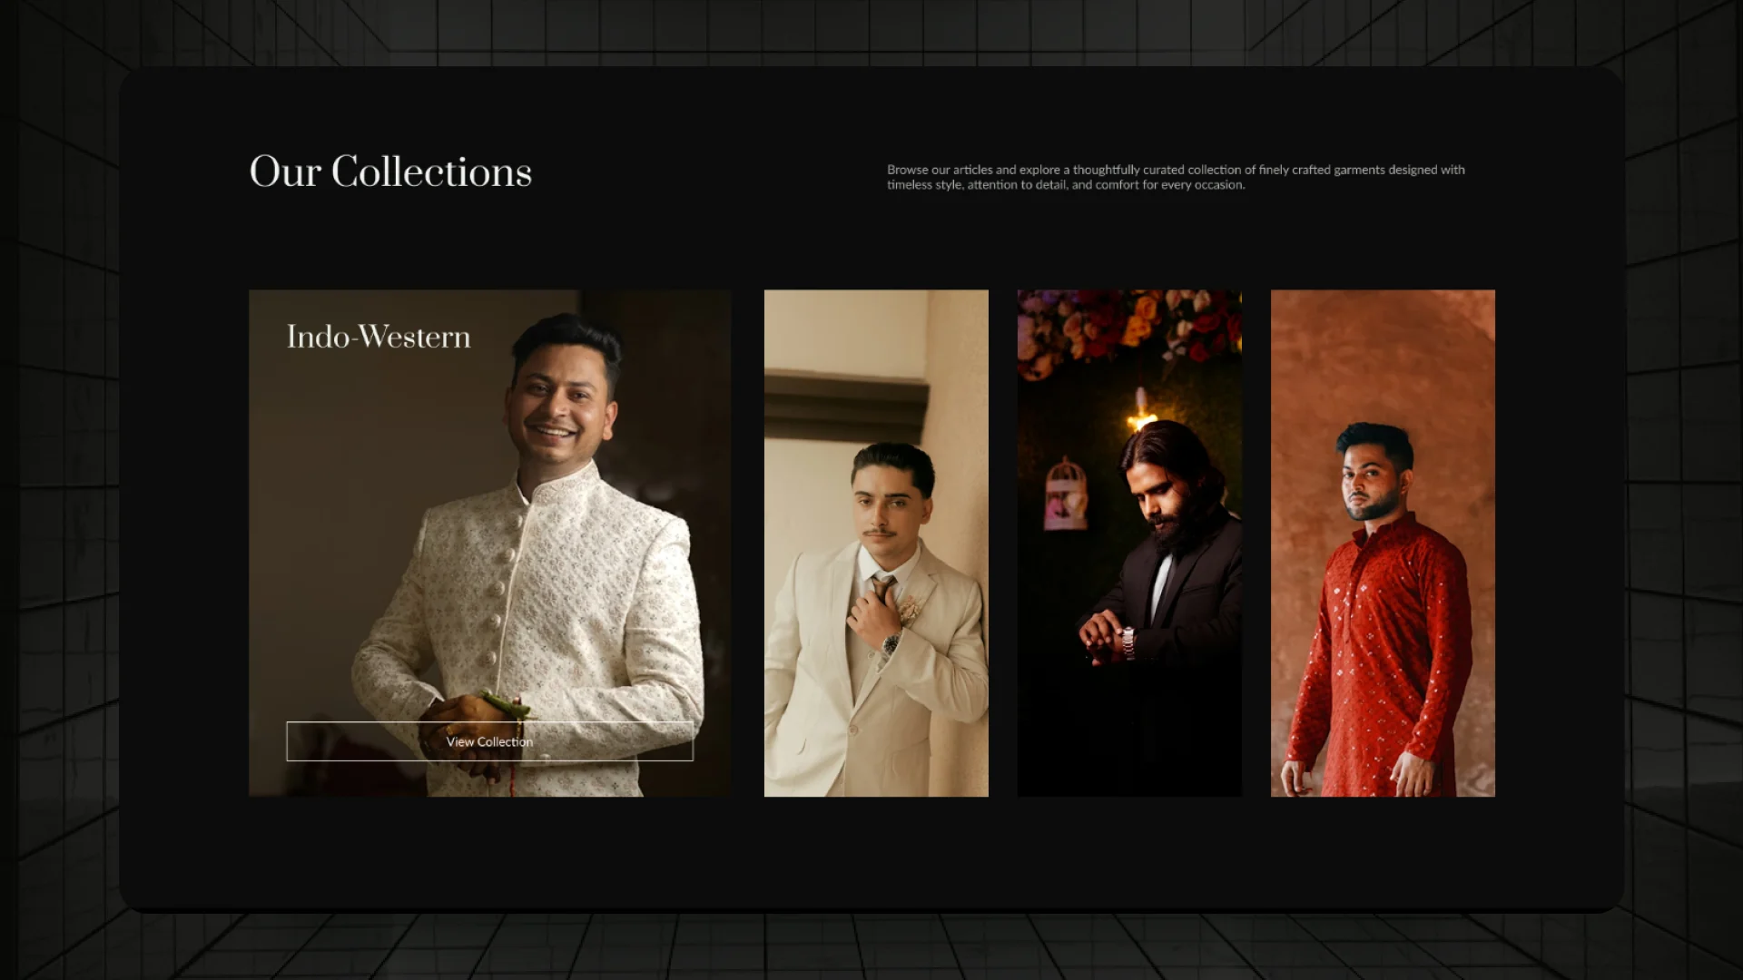This screenshot has width=1743, height=980.
Task: Select the beige suit collection image
Action: [876, 543]
